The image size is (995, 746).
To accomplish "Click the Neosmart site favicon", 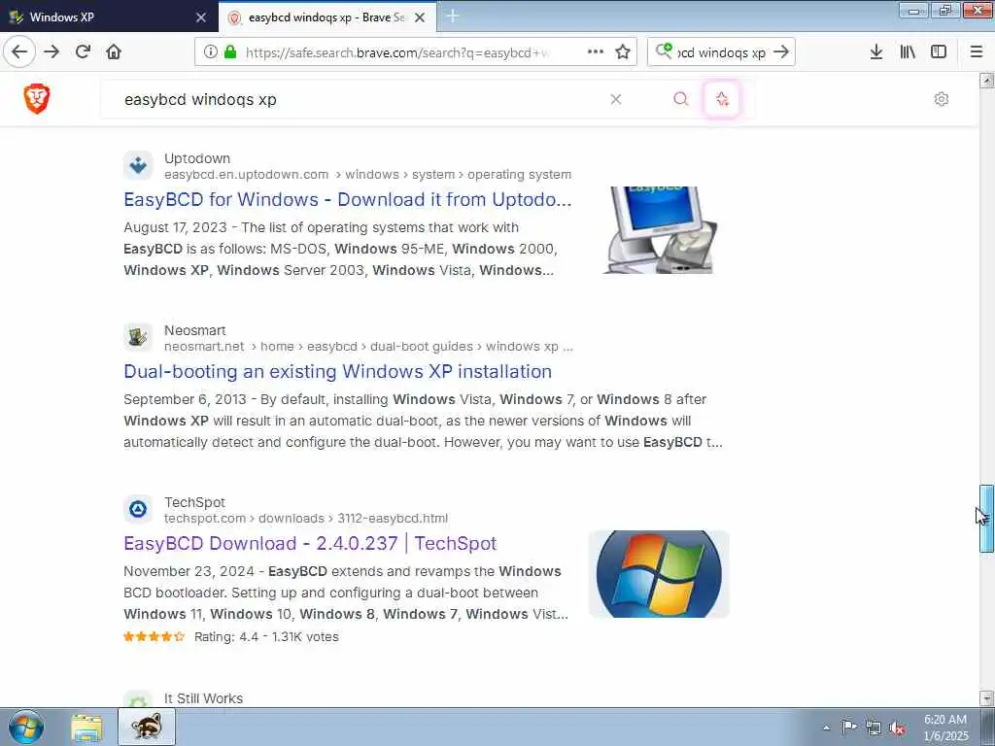I will [138, 337].
